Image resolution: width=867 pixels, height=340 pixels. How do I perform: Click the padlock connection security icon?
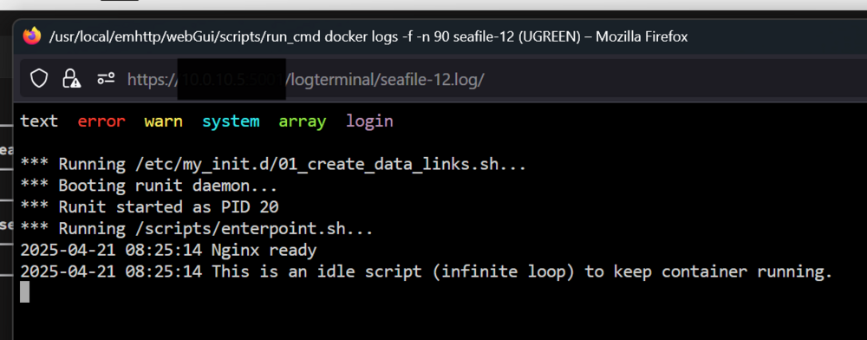pyautogui.click(x=71, y=79)
